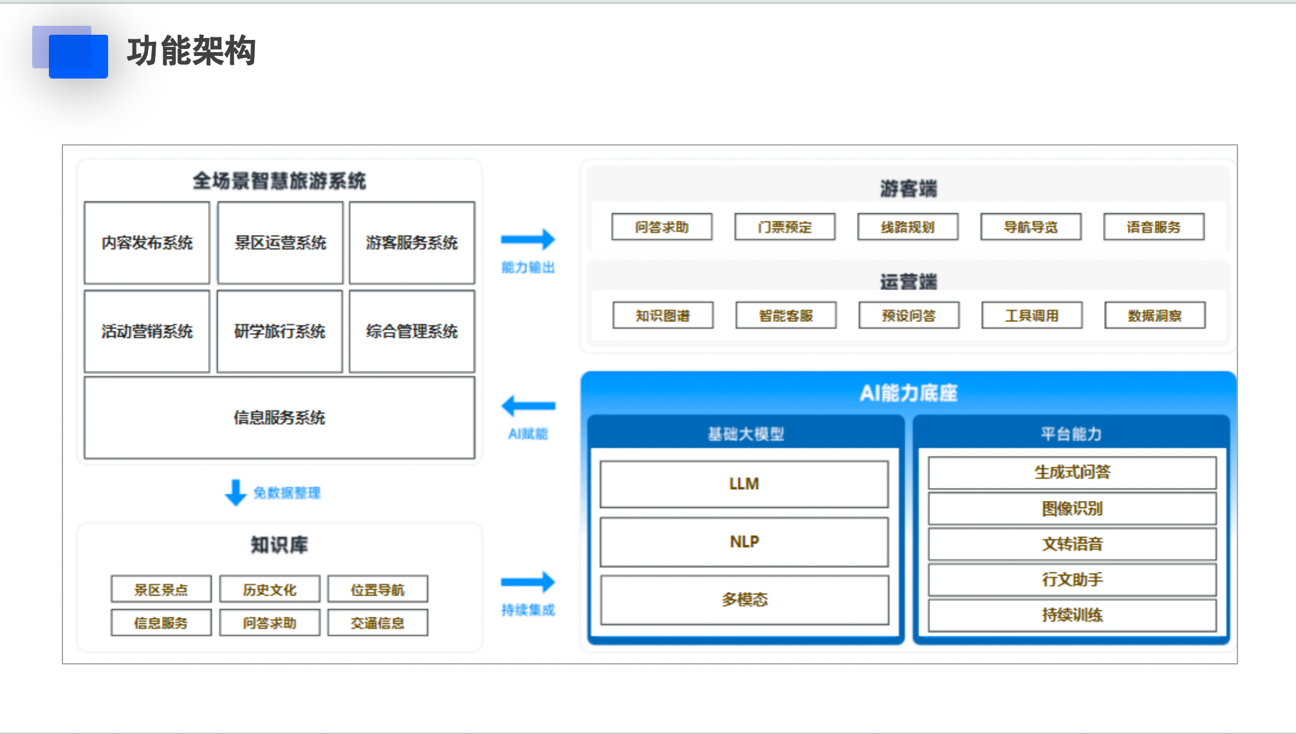This screenshot has height=734, width=1296.
Task: Click the 免数据整理 label
Action: pyautogui.click(x=287, y=493)
